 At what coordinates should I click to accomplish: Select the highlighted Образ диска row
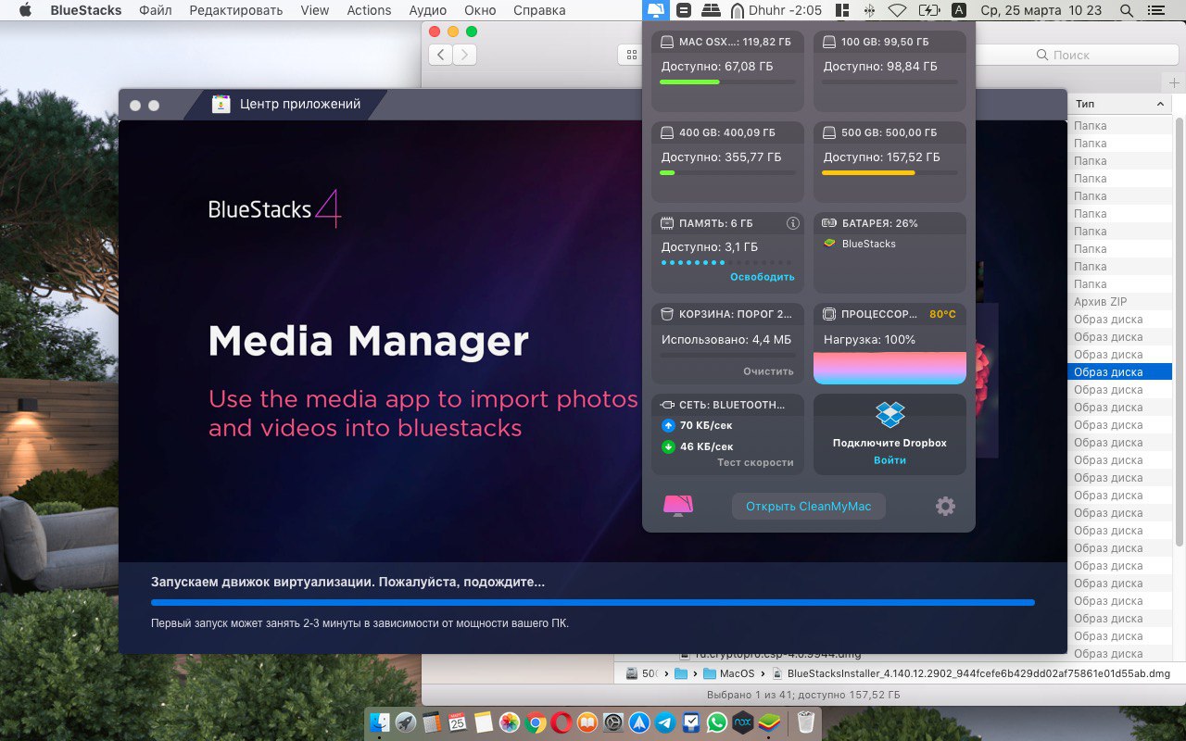coord(1119,371)
